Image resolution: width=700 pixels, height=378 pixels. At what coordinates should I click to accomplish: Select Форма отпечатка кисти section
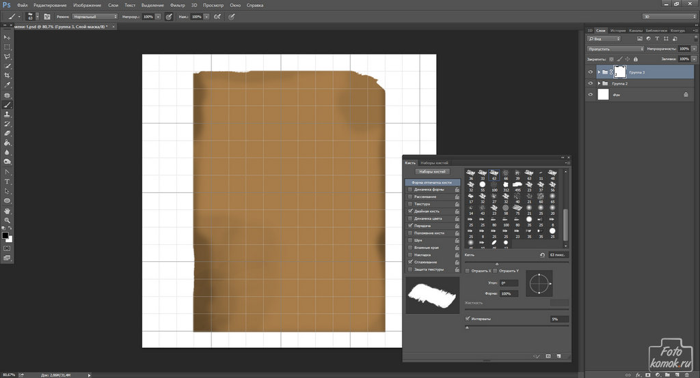pyautogui.click(x=433, y=182)
